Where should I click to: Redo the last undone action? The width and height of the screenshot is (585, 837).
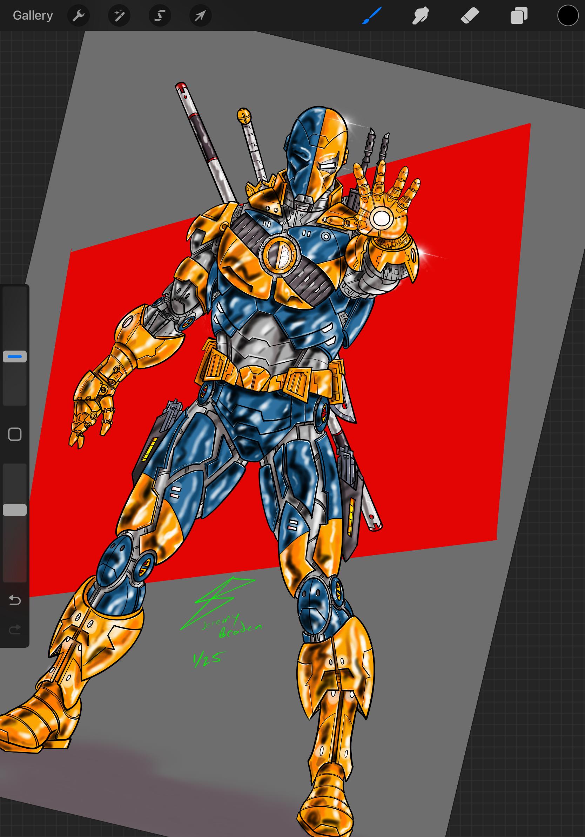pyautogui.click(x=15, y=630)
